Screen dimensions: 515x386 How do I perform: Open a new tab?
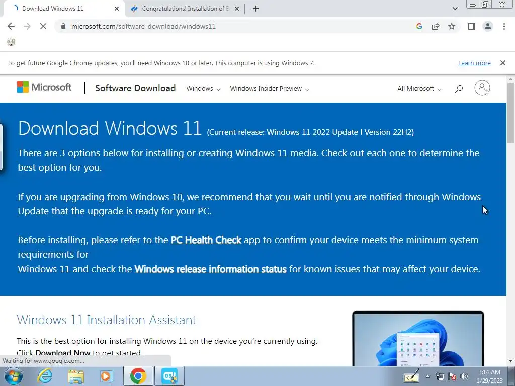point(256,9)
